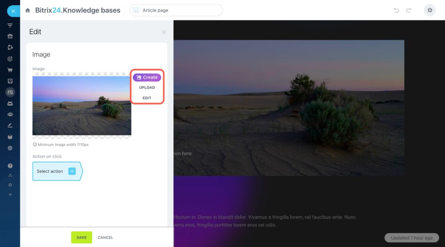Cancel the image edits
The image size is (445, 247).
point(105,238)
